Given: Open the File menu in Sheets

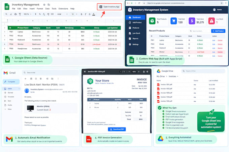Looking at the screenshot, I should (x=13, y=9).
